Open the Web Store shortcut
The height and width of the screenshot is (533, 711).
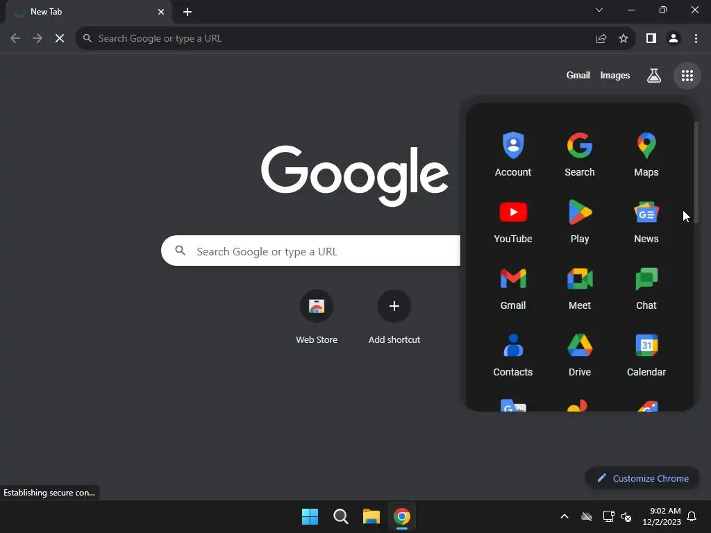[x=317, y=317]
